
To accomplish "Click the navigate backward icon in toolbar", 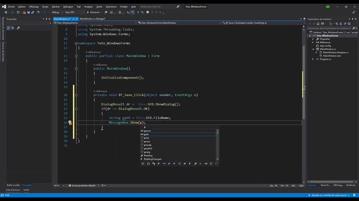I will [6, 12].
